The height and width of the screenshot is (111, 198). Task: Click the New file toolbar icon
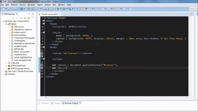point(3,9)
